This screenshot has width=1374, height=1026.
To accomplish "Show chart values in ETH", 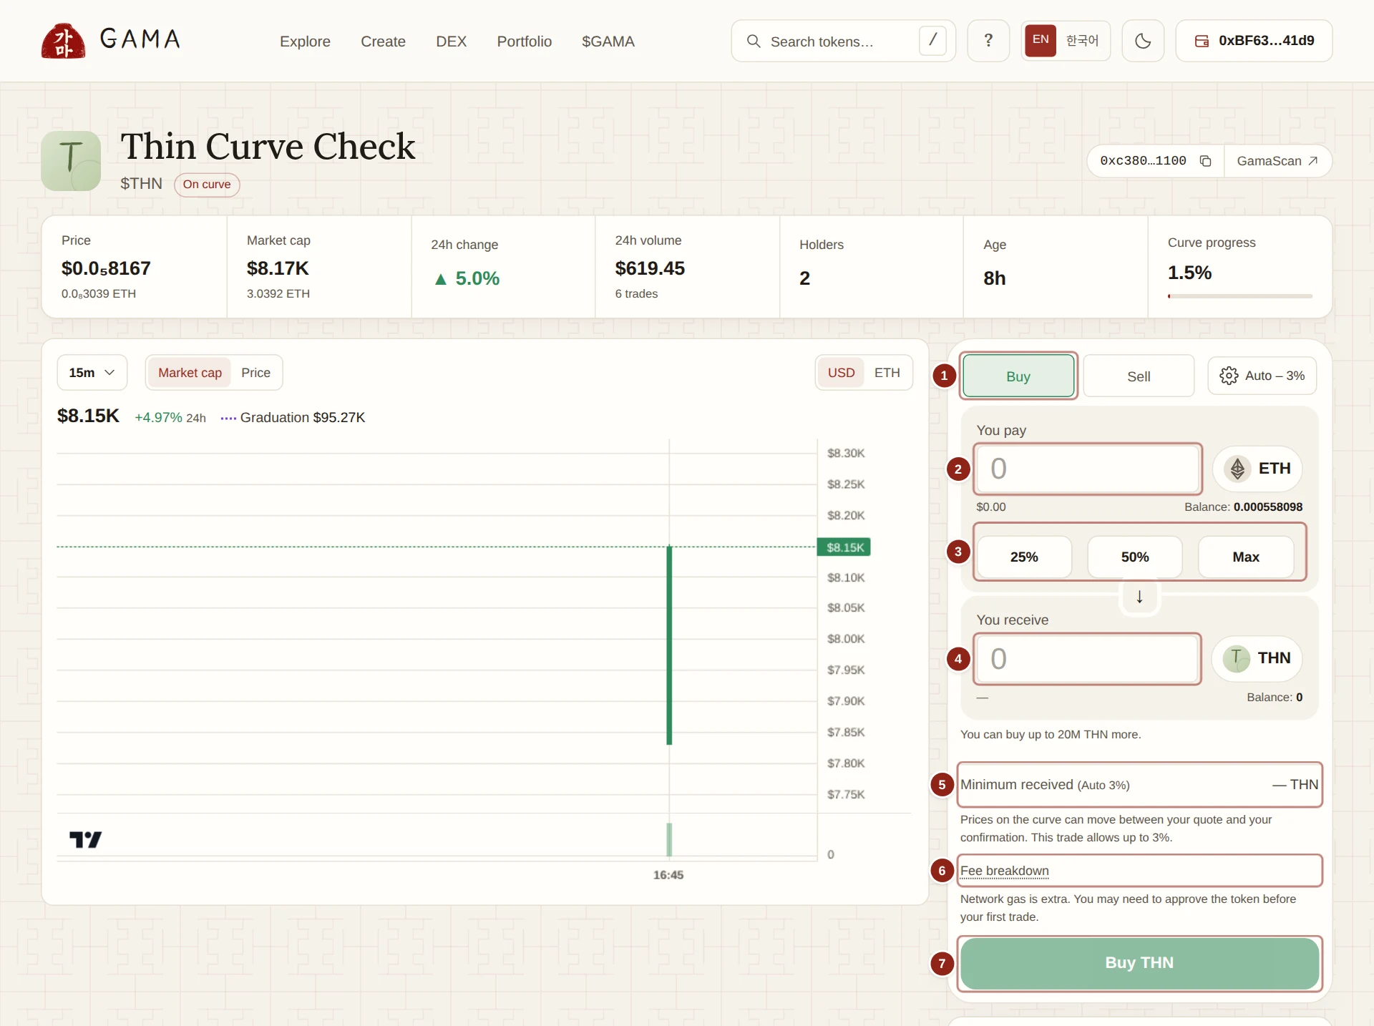I will pos(887,373).
